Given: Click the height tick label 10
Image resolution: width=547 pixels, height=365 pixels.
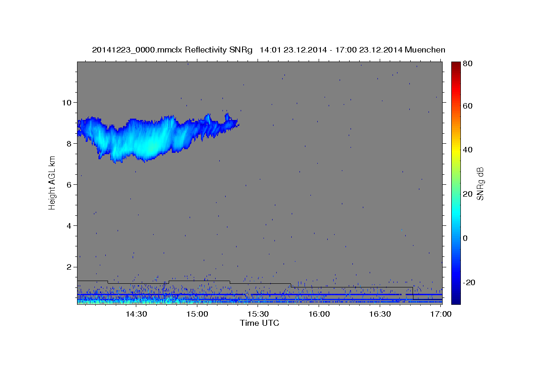Looking at the screenshot, I should point(67,102).
